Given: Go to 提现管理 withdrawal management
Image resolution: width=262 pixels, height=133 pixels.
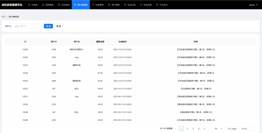Looking at the screenshot, I should pos(48,5).
